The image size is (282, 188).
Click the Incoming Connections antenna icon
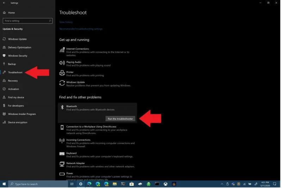click(62, 141)
